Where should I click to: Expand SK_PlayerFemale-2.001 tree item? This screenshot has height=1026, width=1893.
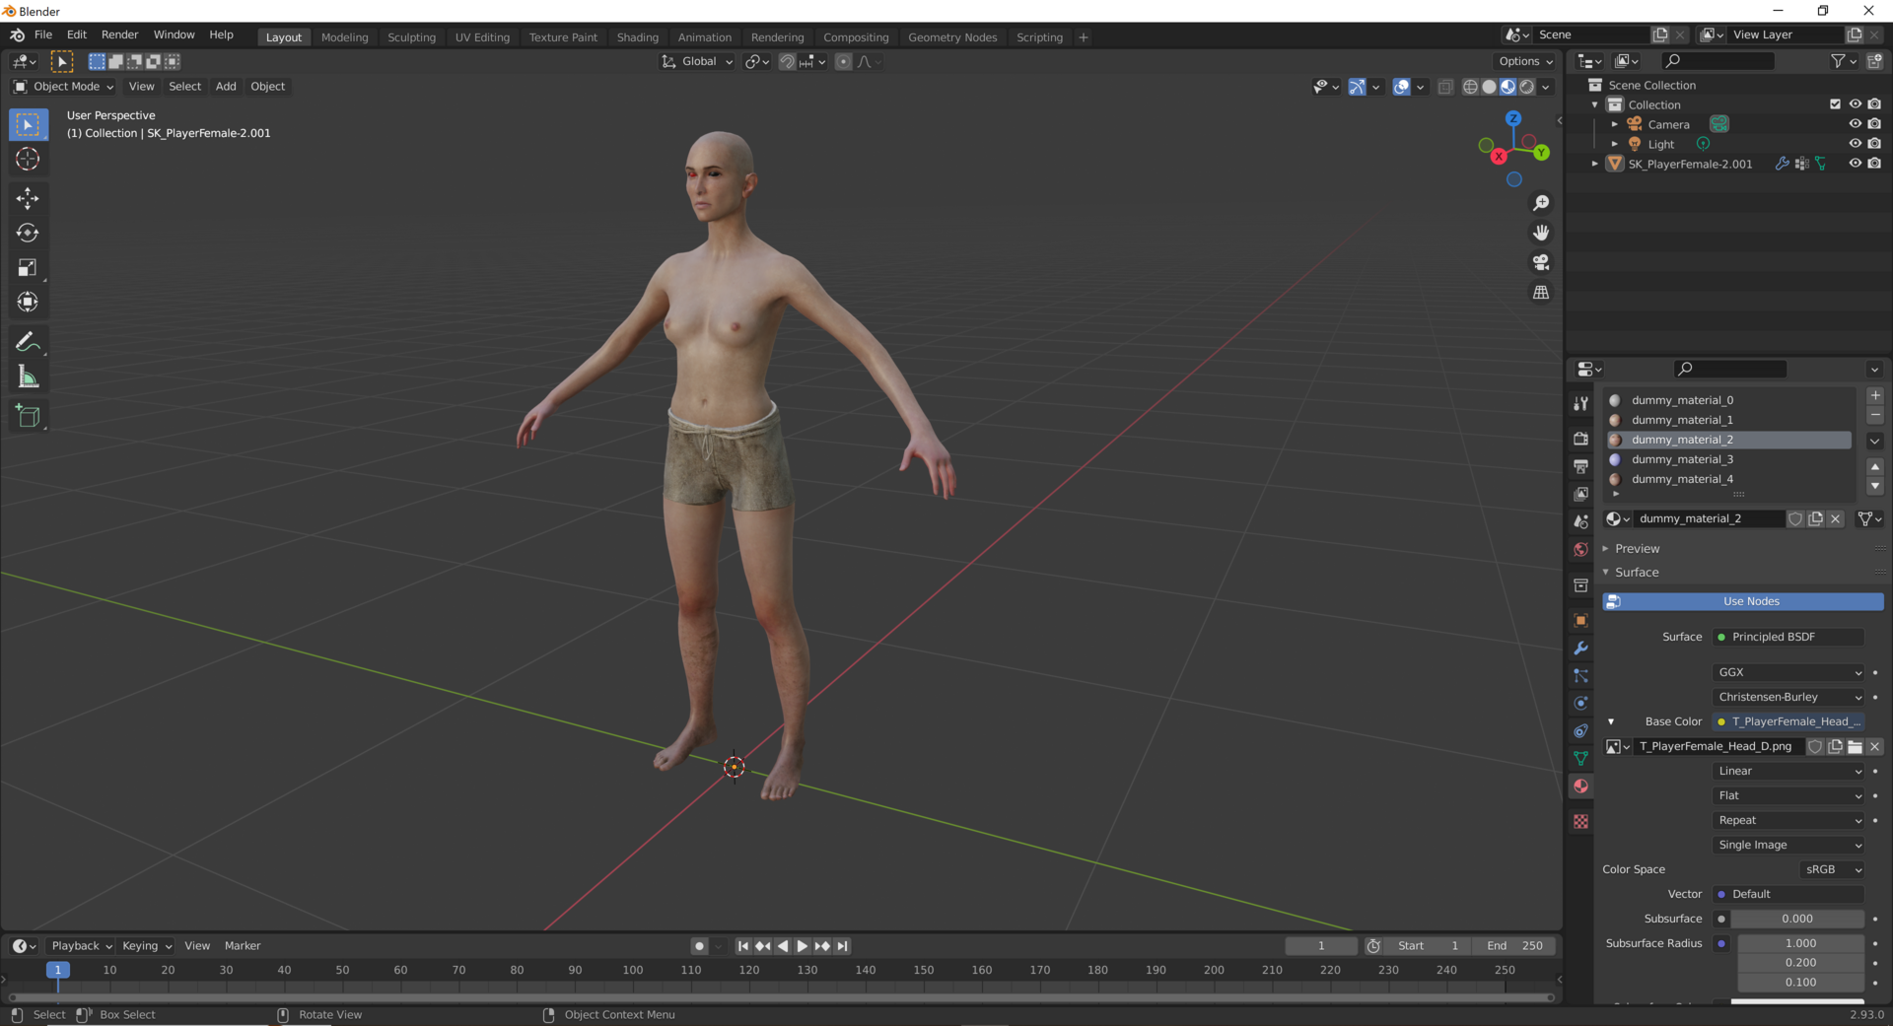click(x=1594, y=164)
